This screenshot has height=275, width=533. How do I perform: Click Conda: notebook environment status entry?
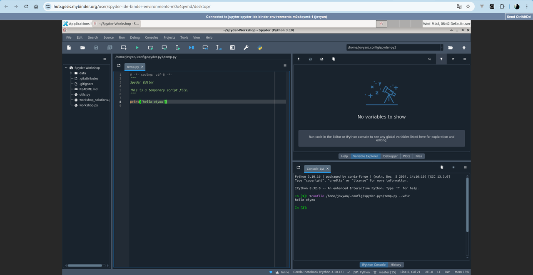coord(318,272)
